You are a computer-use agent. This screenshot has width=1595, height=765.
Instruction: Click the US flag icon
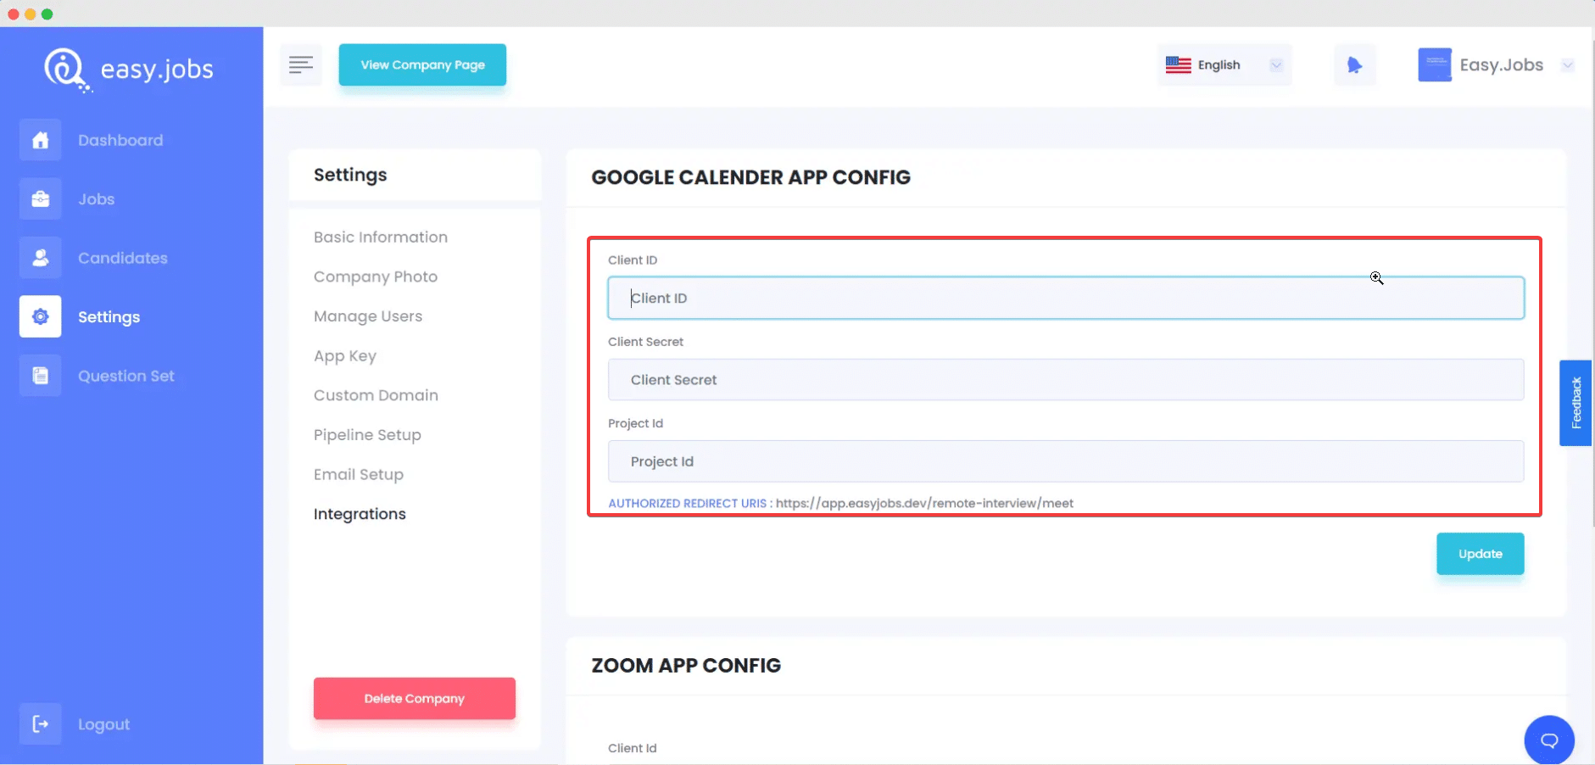pos(1178,64)
